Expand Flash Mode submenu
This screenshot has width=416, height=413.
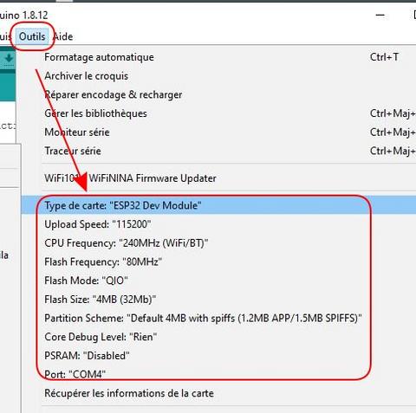click(218, 281)
